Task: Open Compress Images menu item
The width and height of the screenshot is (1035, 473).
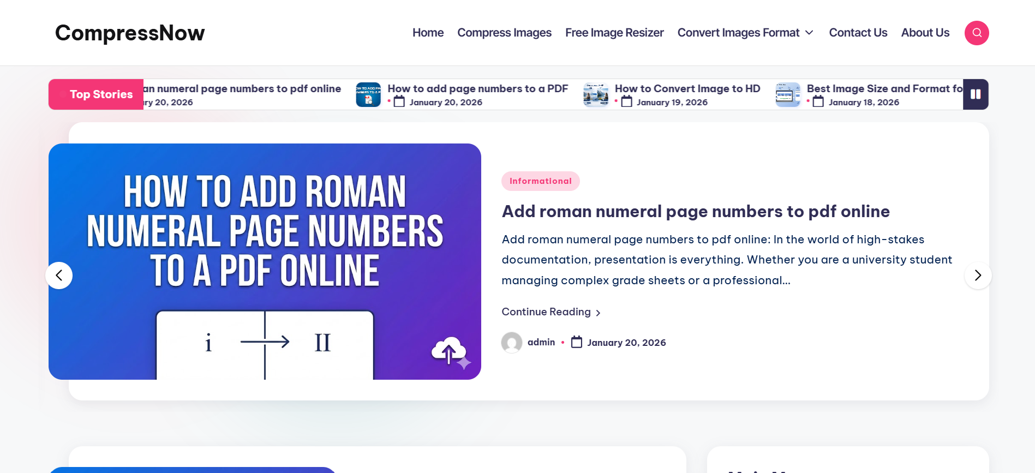Action: pyautogui.click(x=504, y=33)
